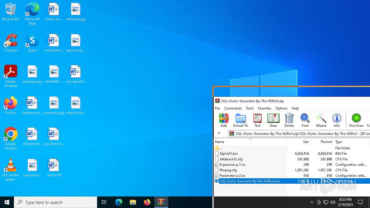
Task: Select Skype desktop shortcut
Action: click(x=32, y=43)
